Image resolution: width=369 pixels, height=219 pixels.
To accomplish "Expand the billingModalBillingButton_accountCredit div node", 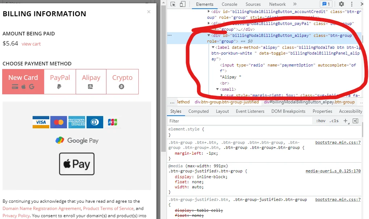I will click(209, 11).
